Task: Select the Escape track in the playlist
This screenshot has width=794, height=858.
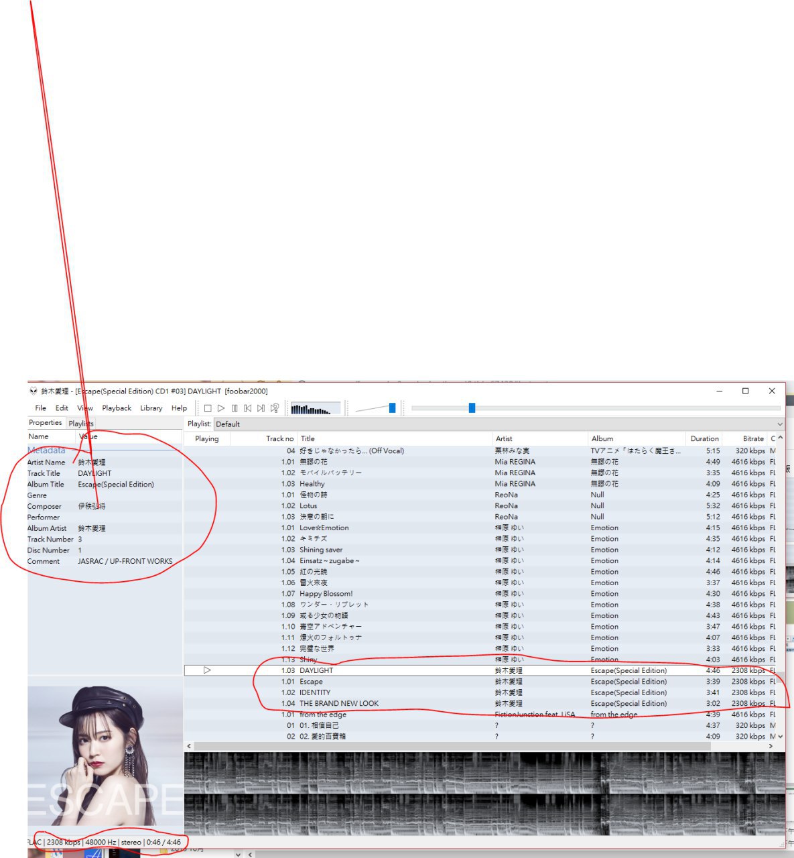Action: tap(480, 682)
